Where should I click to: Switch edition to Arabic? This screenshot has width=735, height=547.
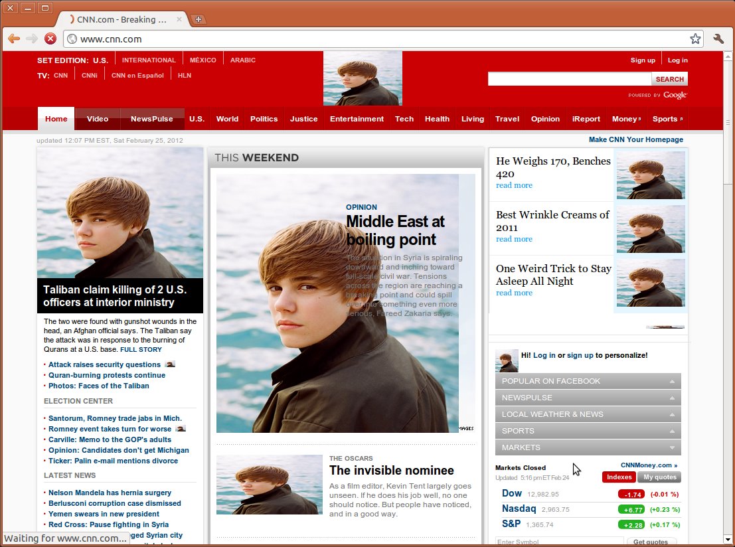pos(243,60)
